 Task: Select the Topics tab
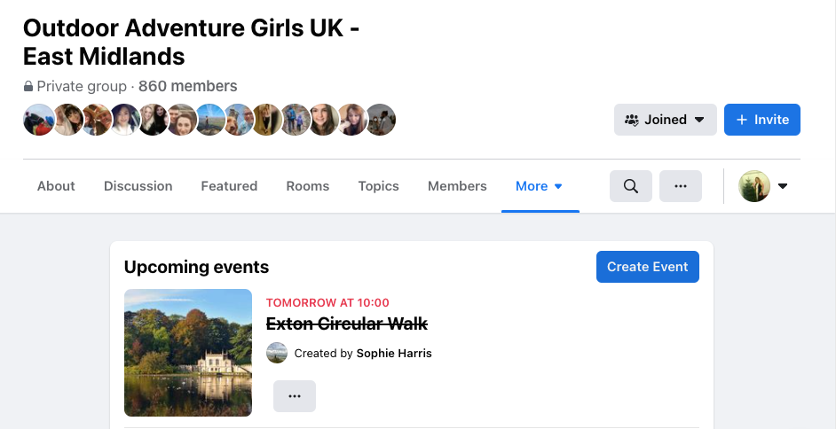(379, 186)
